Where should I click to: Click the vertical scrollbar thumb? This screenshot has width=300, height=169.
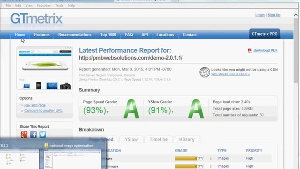[296, 50]
